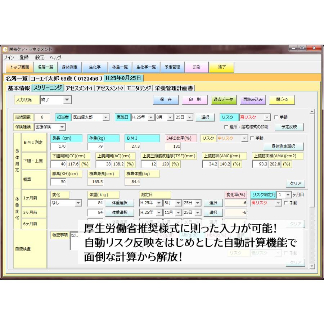
Task: Open the 体重一覧 toolbar button
Action: tap(120, 67)
